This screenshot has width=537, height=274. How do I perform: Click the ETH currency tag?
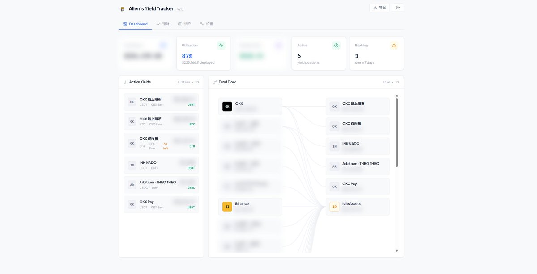pos(192,146)
